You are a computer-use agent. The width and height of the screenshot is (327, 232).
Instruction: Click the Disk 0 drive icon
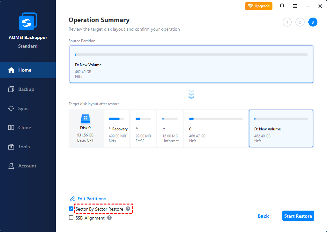pyautogui.click(x=85, y=119)
